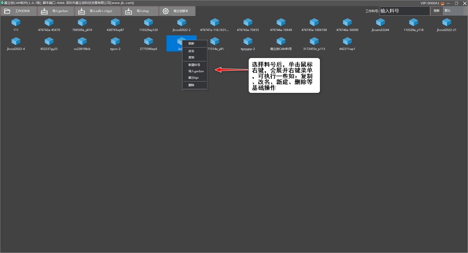This screenshot has width=468, height=253.
Task: Choose 删除 in the context menu
Action: (x=195, y=85)
